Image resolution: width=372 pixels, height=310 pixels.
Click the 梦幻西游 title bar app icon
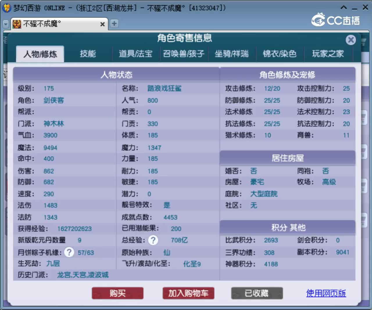click(7, 8)
